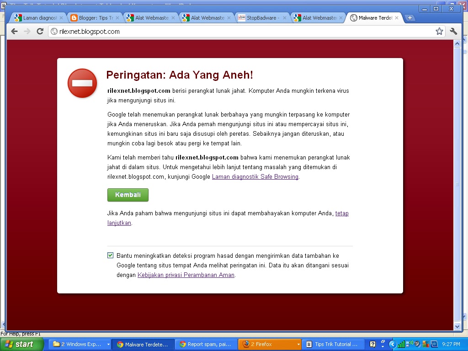Close the StopBadware tab

pyautogui.click(x=284, y=18)
